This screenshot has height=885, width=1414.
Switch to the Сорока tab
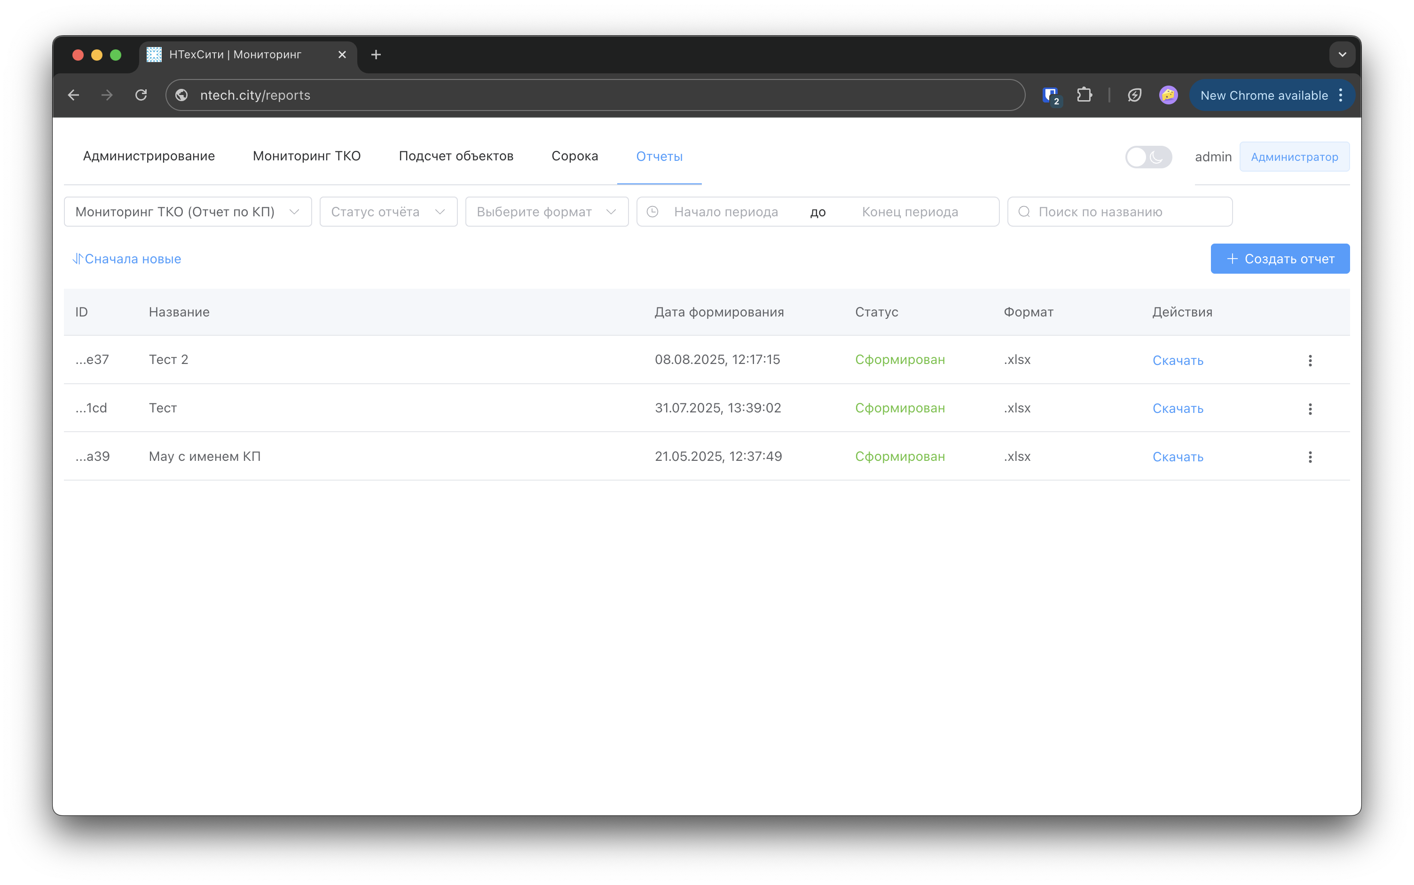(x=574, y=156)
